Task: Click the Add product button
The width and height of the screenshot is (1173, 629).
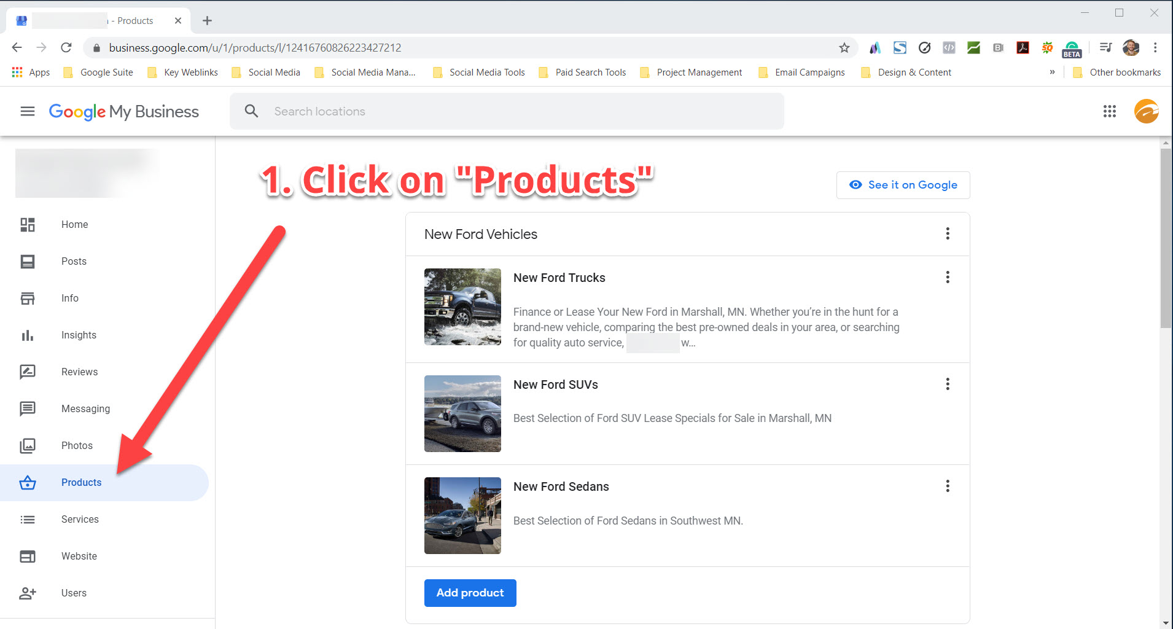Action: tap(470, 593)
